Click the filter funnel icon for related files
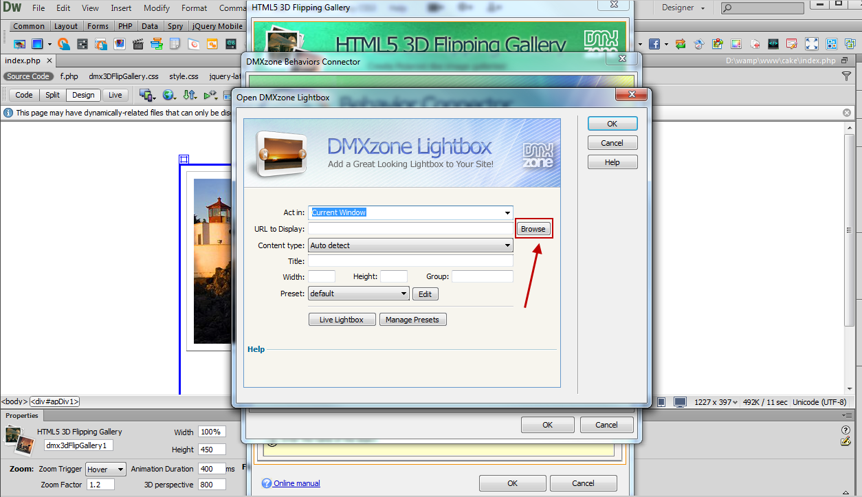The height and width of the screenshot is (497, 862). coord(846,76)
